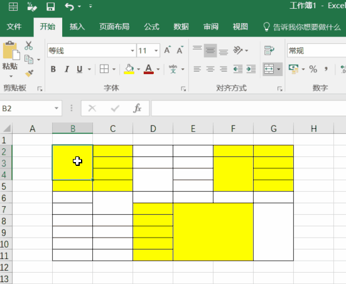Switch to the 视图 tab
Viewport: 346px width, 284px height.
tap(241, 27)
